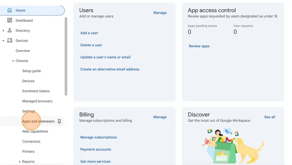Viewport: 292px width, 165px height.
Task: Click the App access control heading
Action: [212, 10]
